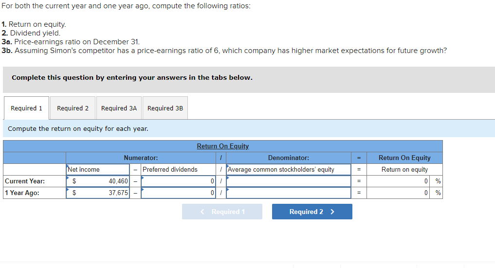Viewport: 495px width, 268px height.
Task: Click 'Compute the return on equity for each year' text
Action: click(78, 128)
